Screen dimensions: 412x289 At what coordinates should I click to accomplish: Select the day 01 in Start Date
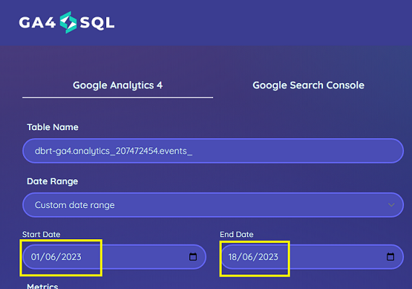(37, 257)
